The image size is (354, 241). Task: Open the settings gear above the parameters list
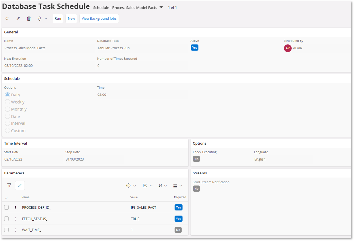pyautogui.click(x=128, y=185)
